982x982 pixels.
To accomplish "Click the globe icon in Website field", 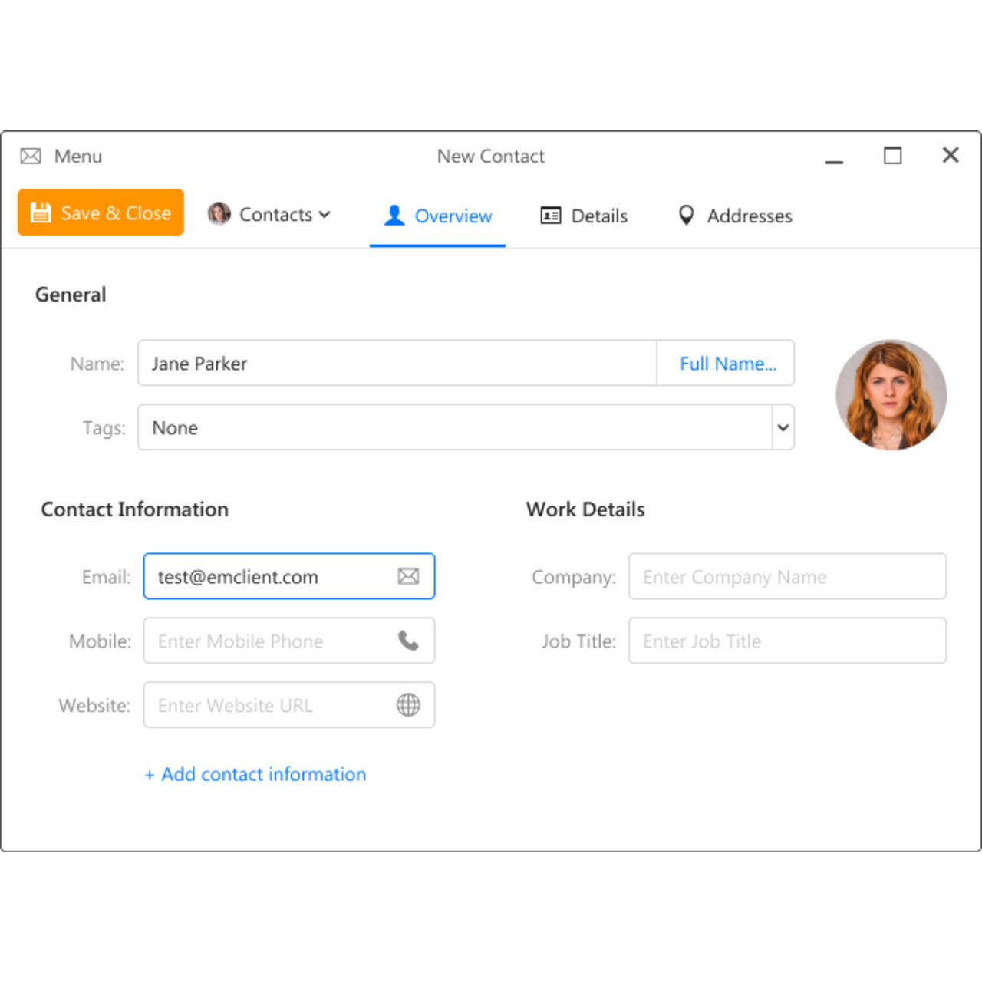I will click(x=407, y=705).
